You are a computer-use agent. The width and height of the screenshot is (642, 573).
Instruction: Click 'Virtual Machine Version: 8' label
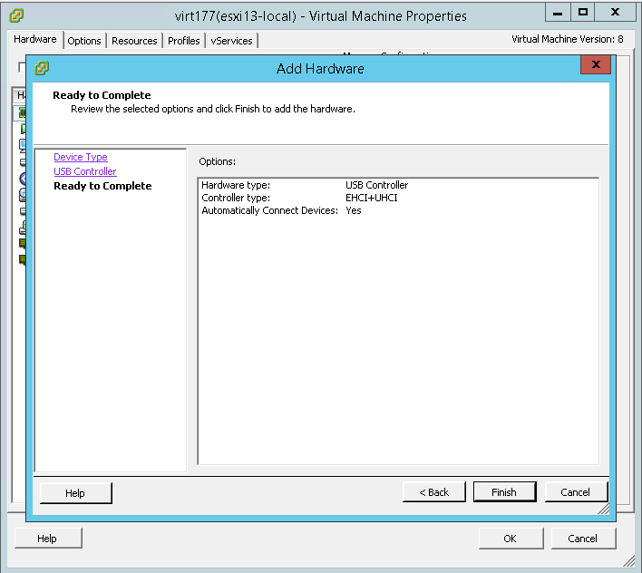pyautogui.click(x=567, y=39)
